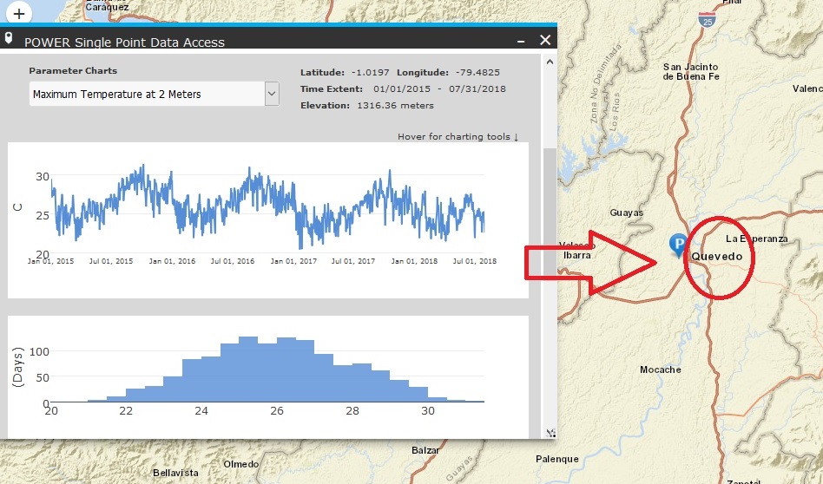Select the Maximum Temperature at 2 Meters box

point(146,93)
